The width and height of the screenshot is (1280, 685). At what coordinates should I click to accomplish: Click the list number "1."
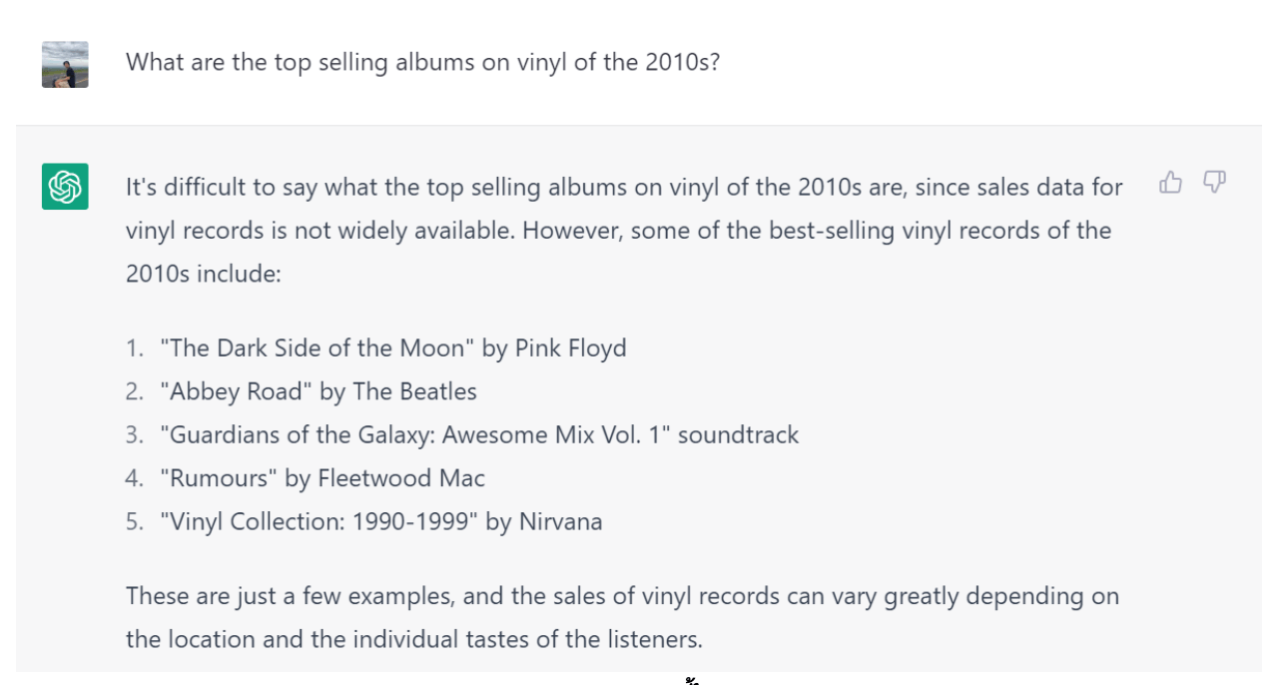[135, 348]
